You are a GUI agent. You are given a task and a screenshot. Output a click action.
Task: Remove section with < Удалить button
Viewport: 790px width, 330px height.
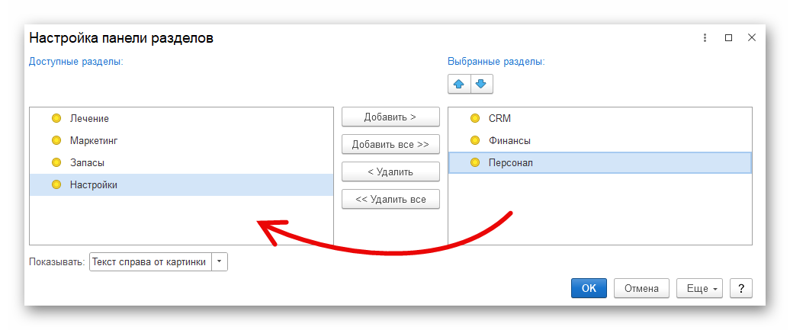point(390,171)
